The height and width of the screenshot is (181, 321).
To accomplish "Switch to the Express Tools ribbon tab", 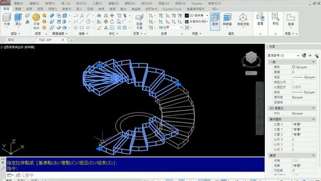I will [x=172, y=9].
